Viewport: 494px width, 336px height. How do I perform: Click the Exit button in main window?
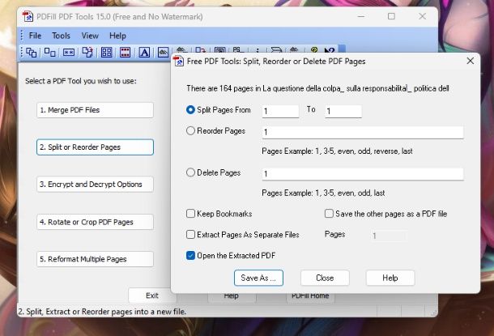[x=152, y=296]
